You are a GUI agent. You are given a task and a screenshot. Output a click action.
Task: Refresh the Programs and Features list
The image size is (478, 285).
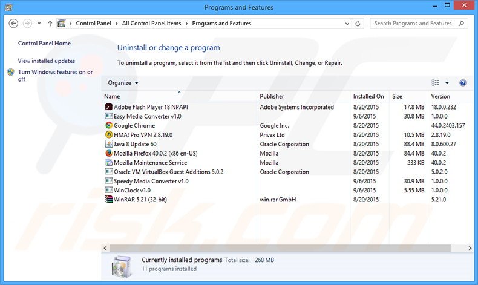[358, 24]
